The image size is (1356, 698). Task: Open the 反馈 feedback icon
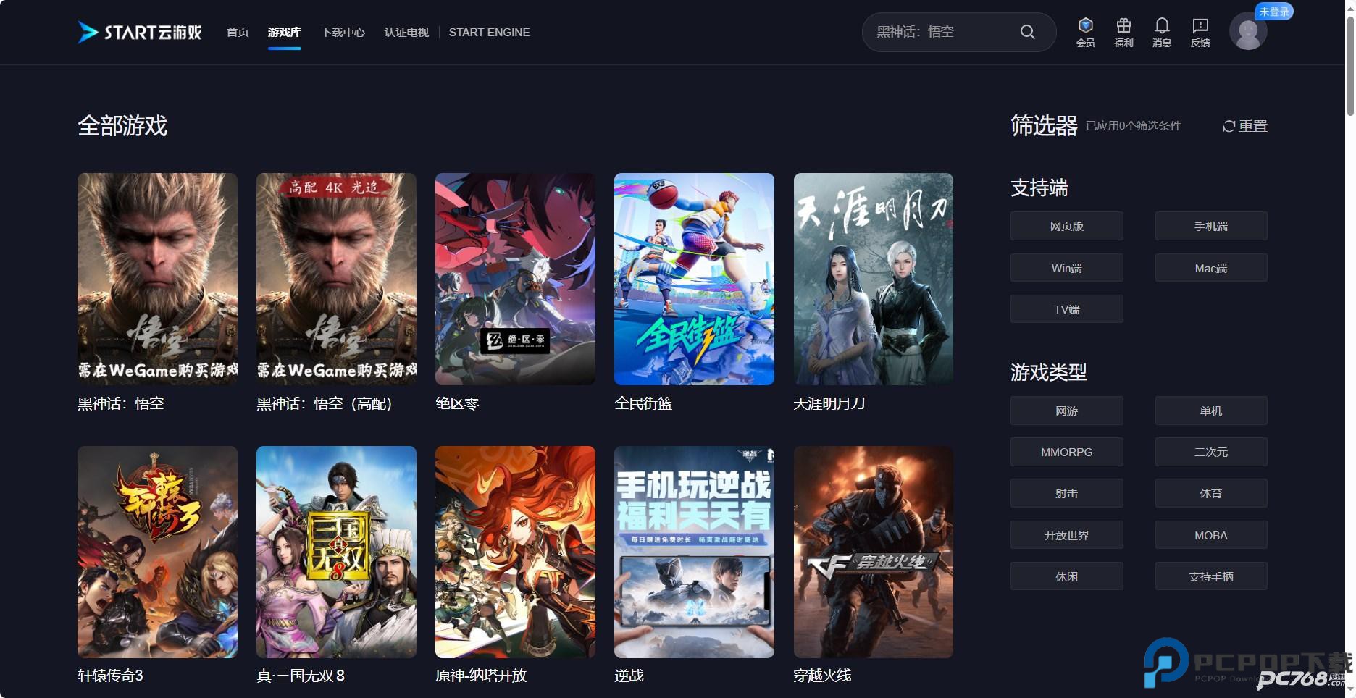point(1200,32)
